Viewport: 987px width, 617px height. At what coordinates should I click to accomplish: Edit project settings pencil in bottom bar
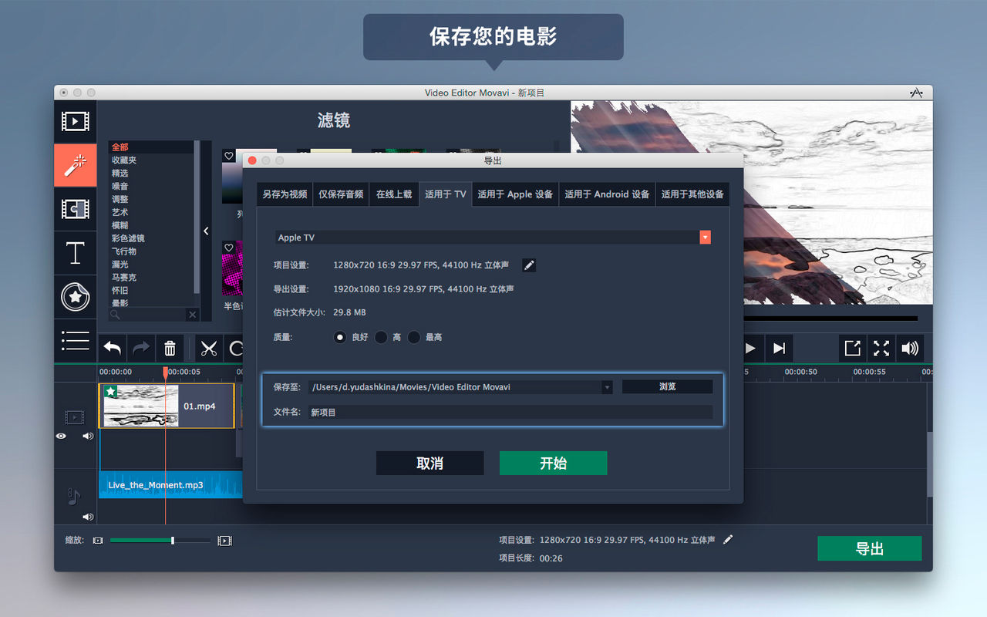(728, 540)
